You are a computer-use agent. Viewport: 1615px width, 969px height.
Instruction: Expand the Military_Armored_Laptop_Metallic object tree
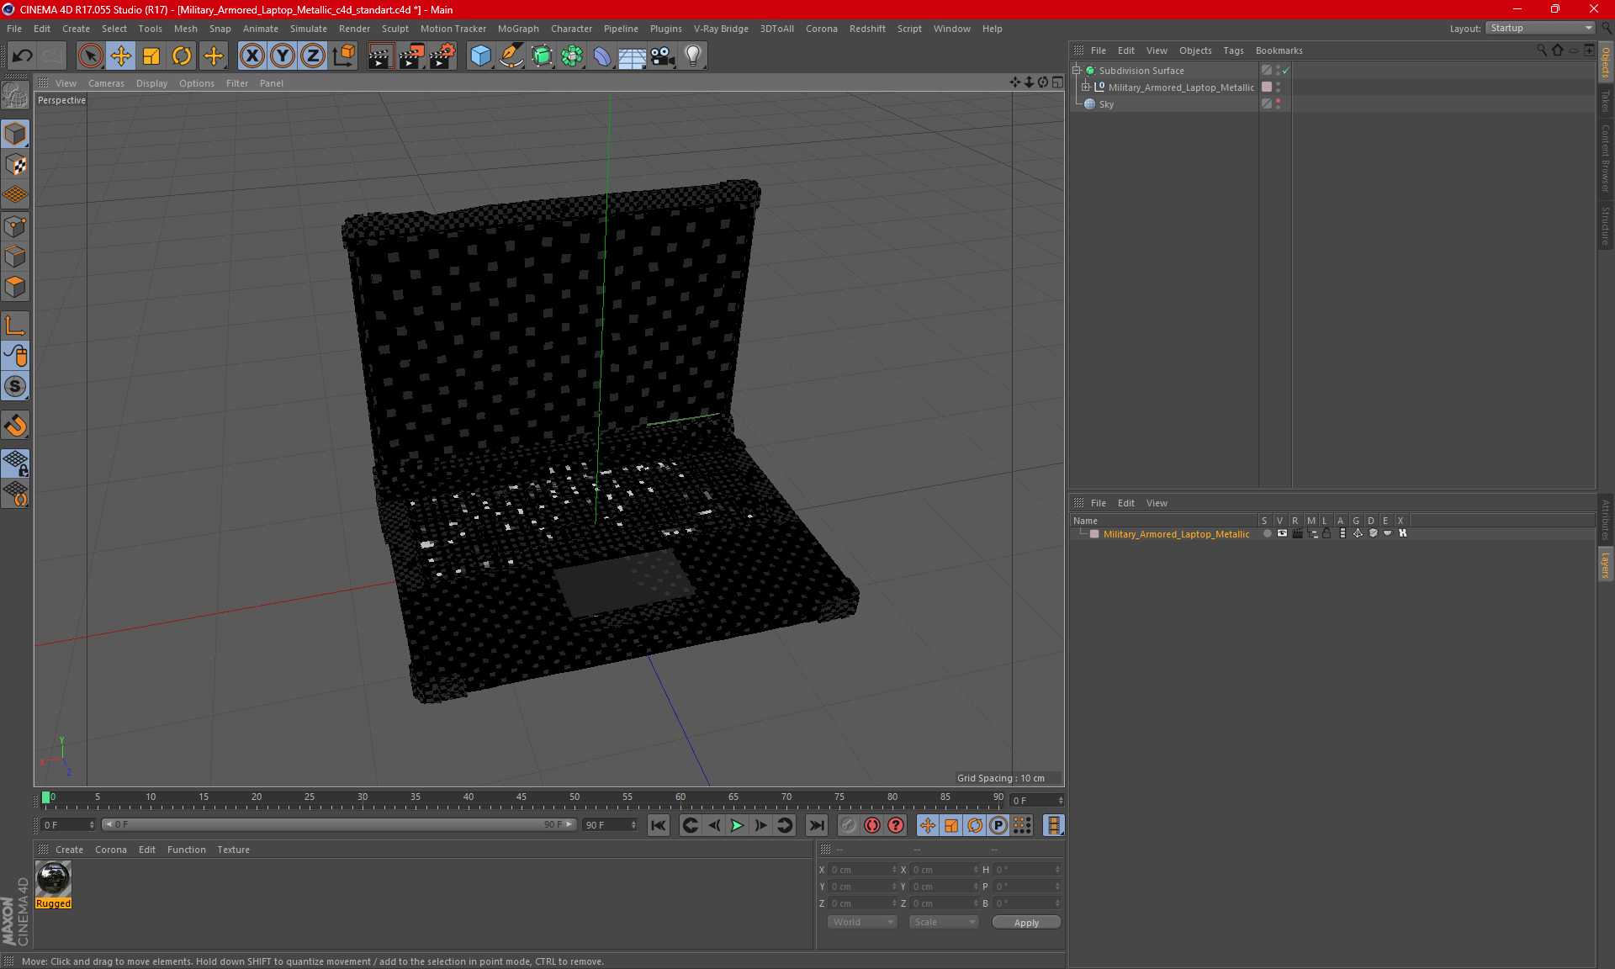1086,87
